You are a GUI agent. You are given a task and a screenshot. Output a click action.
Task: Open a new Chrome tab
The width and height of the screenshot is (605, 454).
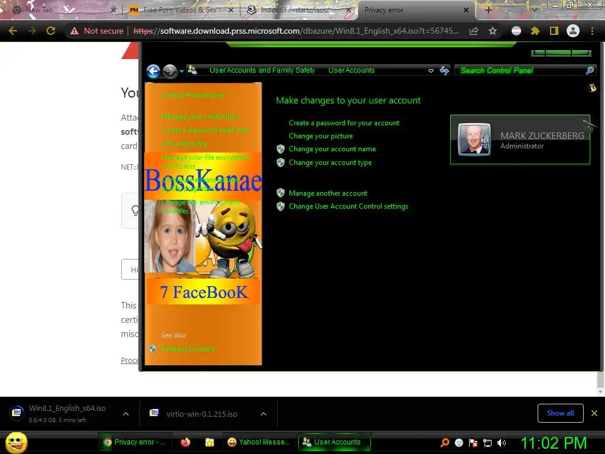pos(488,10)
